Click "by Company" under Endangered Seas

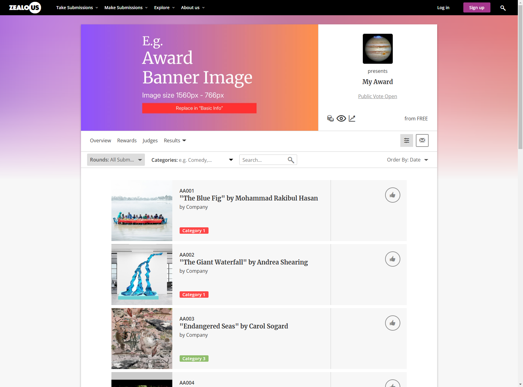point(194,335)
